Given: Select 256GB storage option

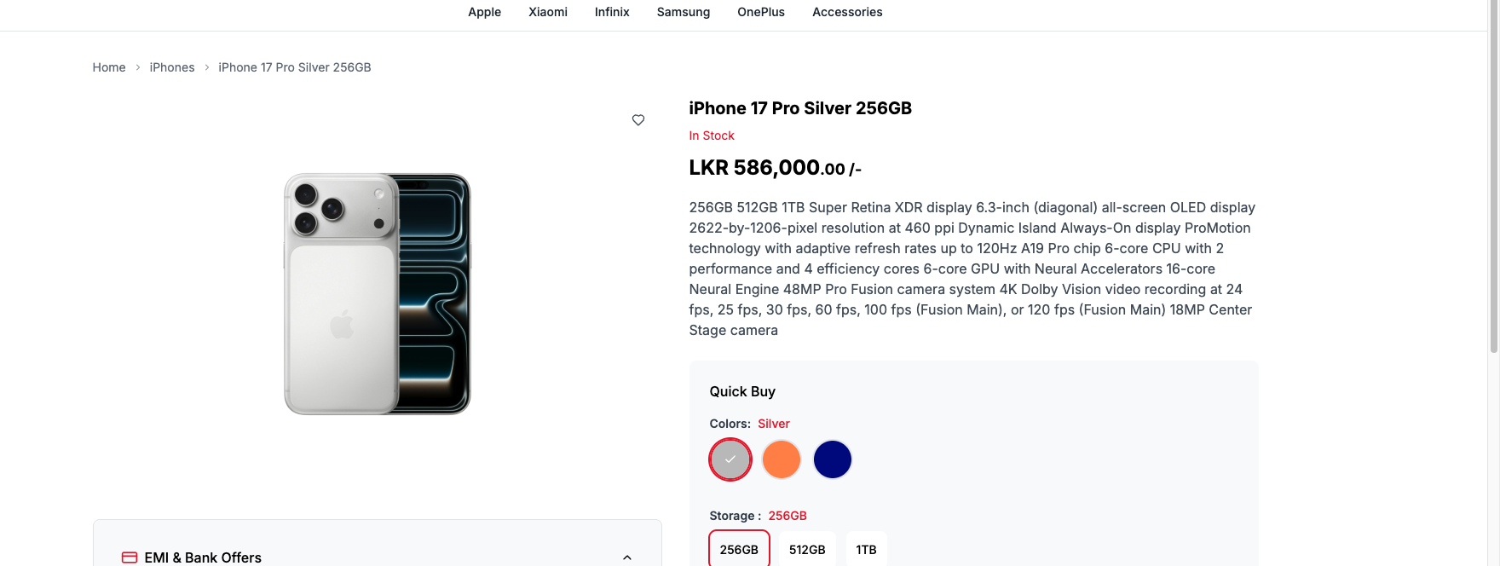Looking at the screenshot, I should coord(739,550).
